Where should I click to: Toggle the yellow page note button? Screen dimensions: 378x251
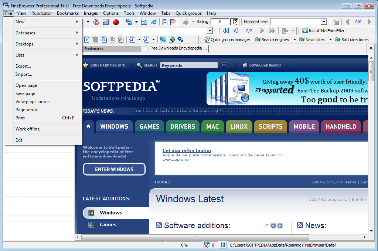click(173, 22)
